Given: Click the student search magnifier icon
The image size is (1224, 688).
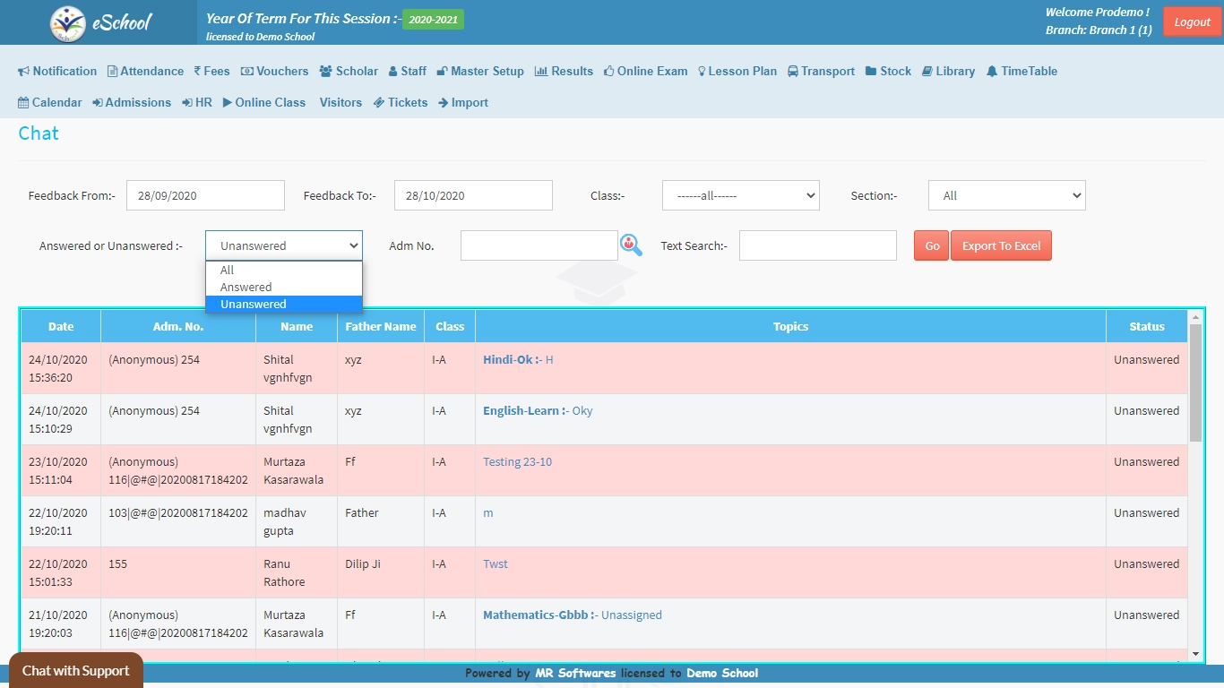Looking at the screenshot, I should (x=631, y=245).
